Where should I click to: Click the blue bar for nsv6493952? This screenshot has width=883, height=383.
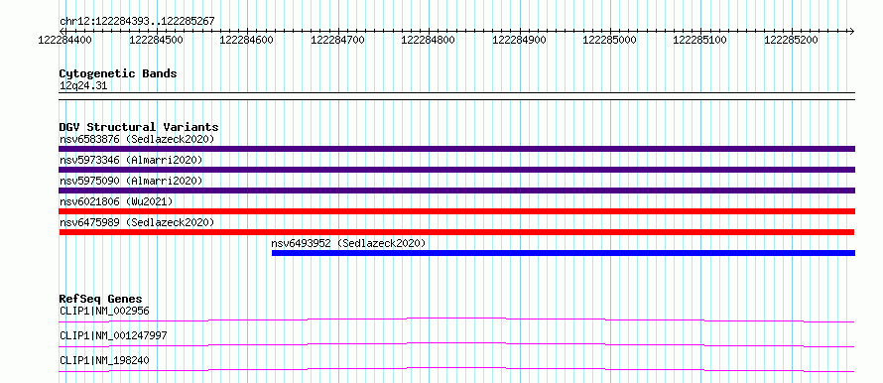[x=564, y=253]
